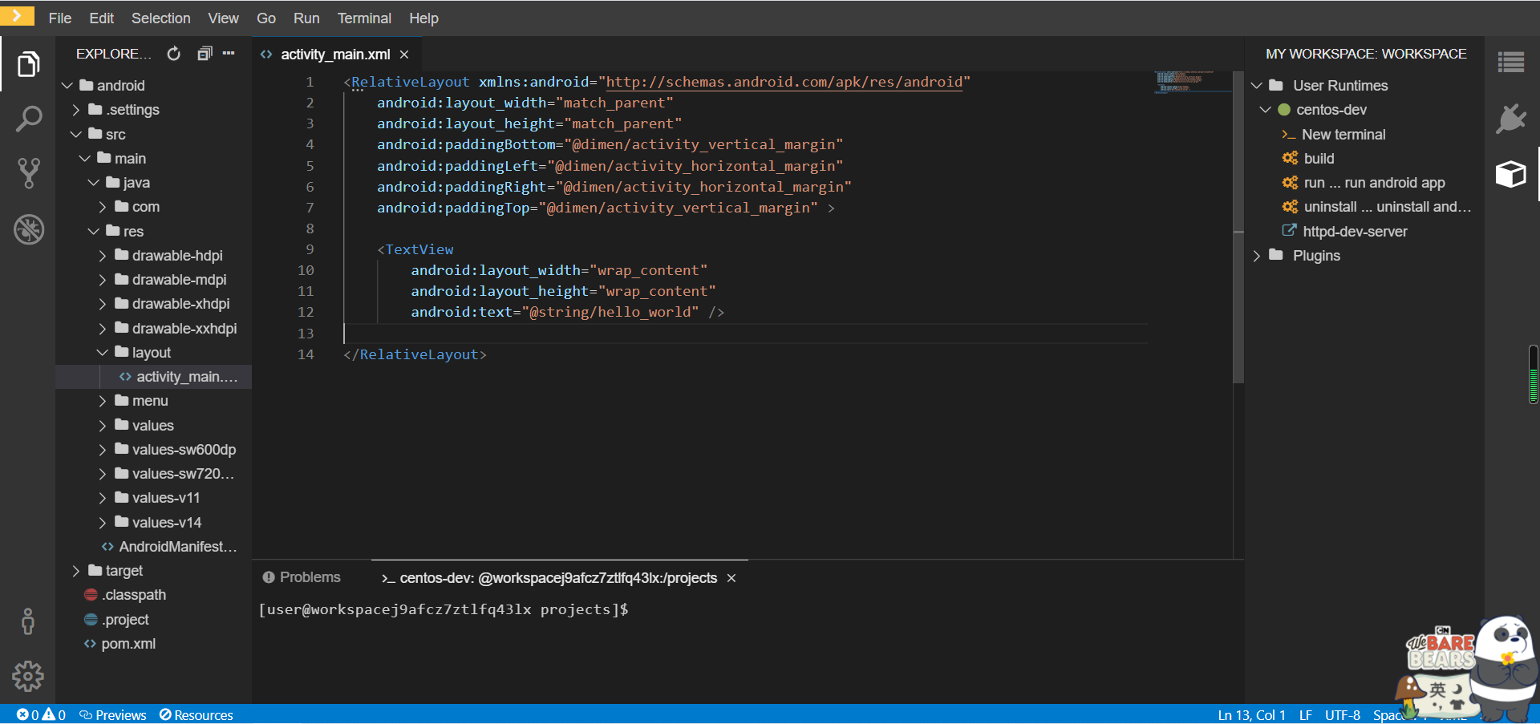Open the Source Control view icon
The width and height of the screenshot is (1540, 724).
pyautogui.click(x=28, y=173)
